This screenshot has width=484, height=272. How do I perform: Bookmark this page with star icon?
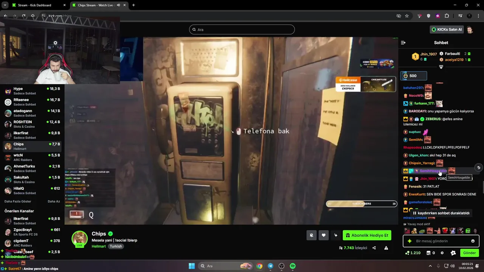pos(407,16)
